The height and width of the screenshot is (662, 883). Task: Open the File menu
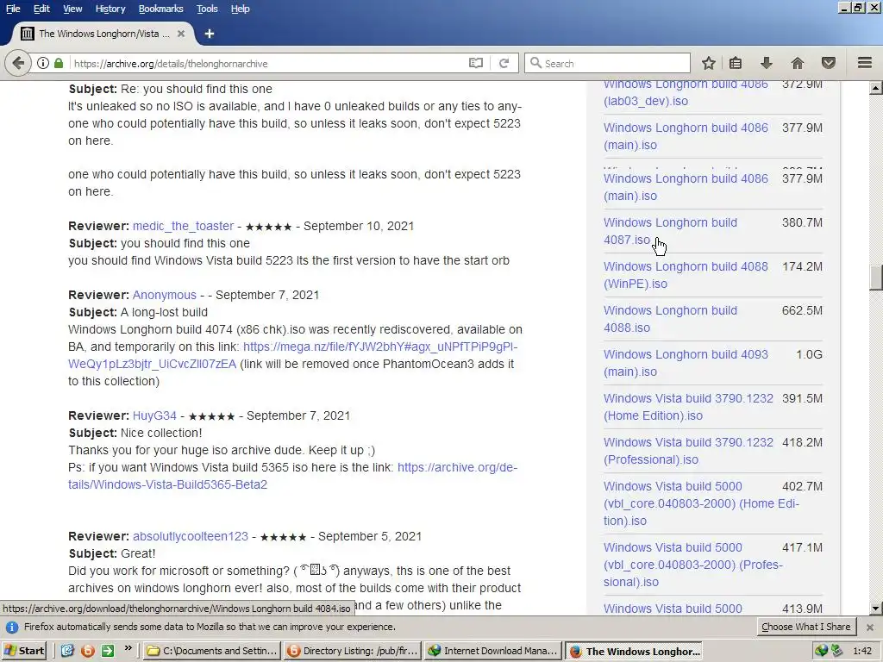pos(12,9)
